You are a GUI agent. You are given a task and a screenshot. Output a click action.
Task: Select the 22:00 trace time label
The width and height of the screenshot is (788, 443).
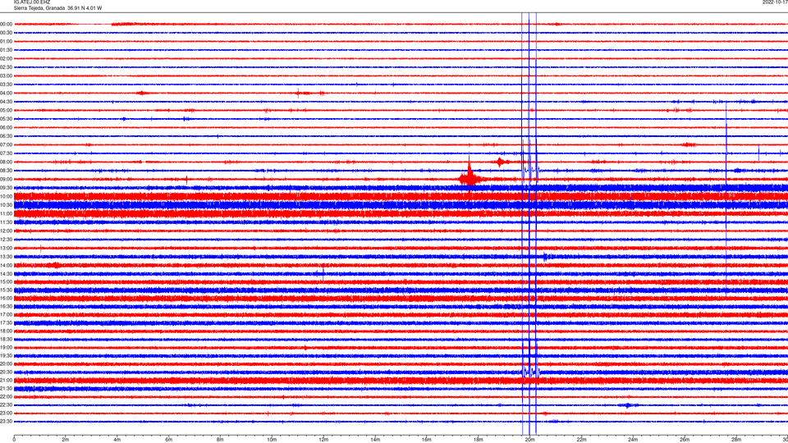[6, 397]
